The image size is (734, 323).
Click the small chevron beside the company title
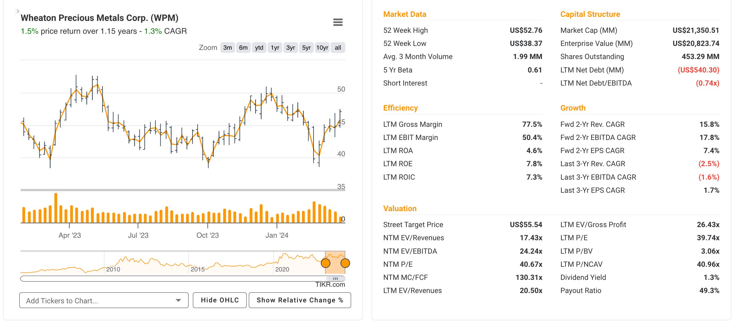click(18, 11)
